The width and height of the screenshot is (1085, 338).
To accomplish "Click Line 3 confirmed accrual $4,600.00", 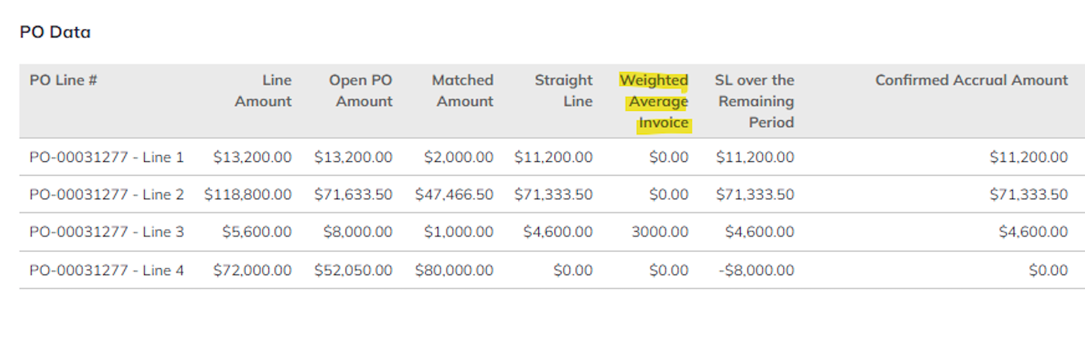I will tap(1032, 232).
